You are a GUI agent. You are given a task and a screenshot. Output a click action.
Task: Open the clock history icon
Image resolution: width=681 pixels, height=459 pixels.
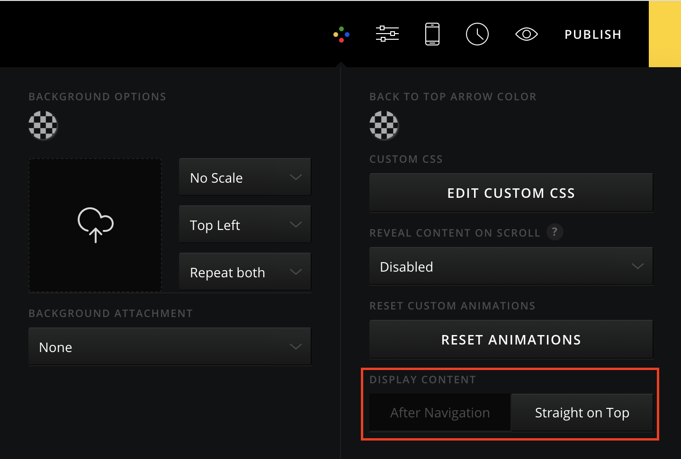(x=477, y=34)
